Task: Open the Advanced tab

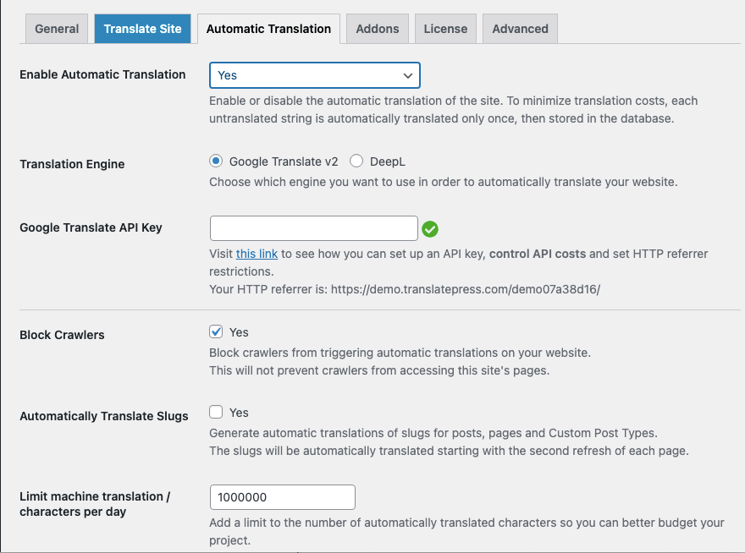Action: 520,29
